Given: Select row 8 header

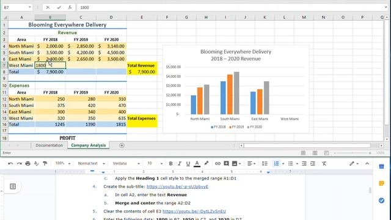Looking at the screenshot, I should (4, 72).
